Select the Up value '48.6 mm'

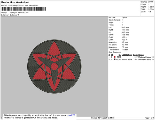tap(125, 32)
